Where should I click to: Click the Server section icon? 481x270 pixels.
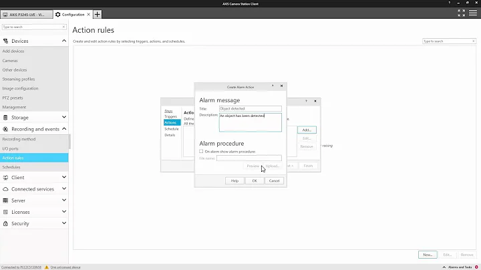[5, 200]
